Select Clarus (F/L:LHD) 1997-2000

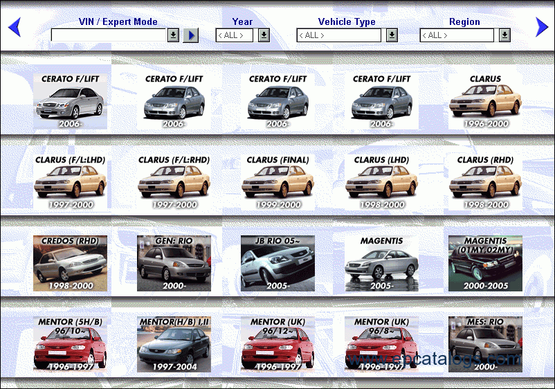[x=70, y=182]
